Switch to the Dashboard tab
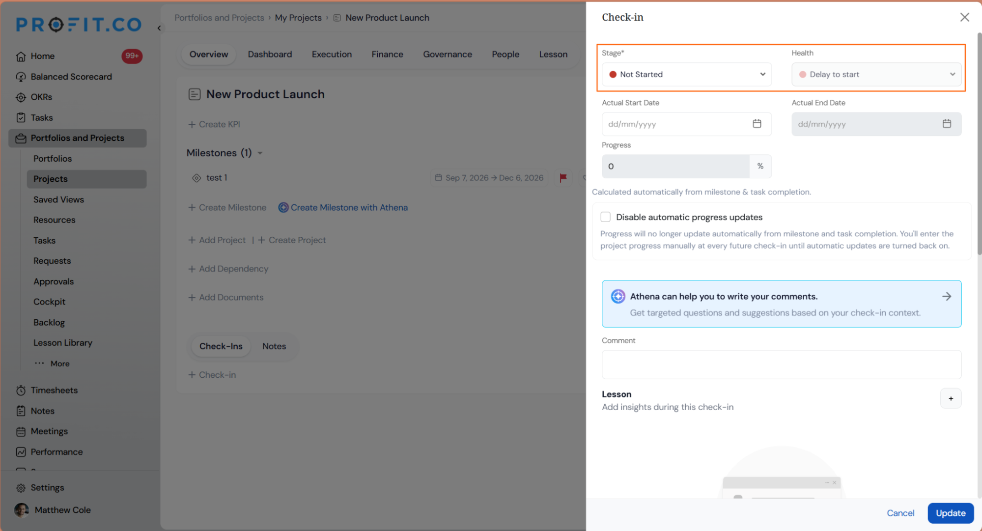The height and width of the screenshot is (531, 982). pos(270,55)
